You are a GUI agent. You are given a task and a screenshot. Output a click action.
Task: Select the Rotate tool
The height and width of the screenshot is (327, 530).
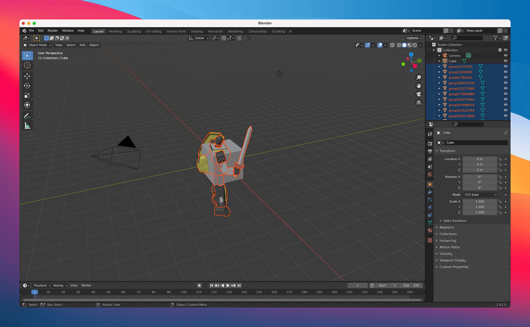(x=27, y=86)
